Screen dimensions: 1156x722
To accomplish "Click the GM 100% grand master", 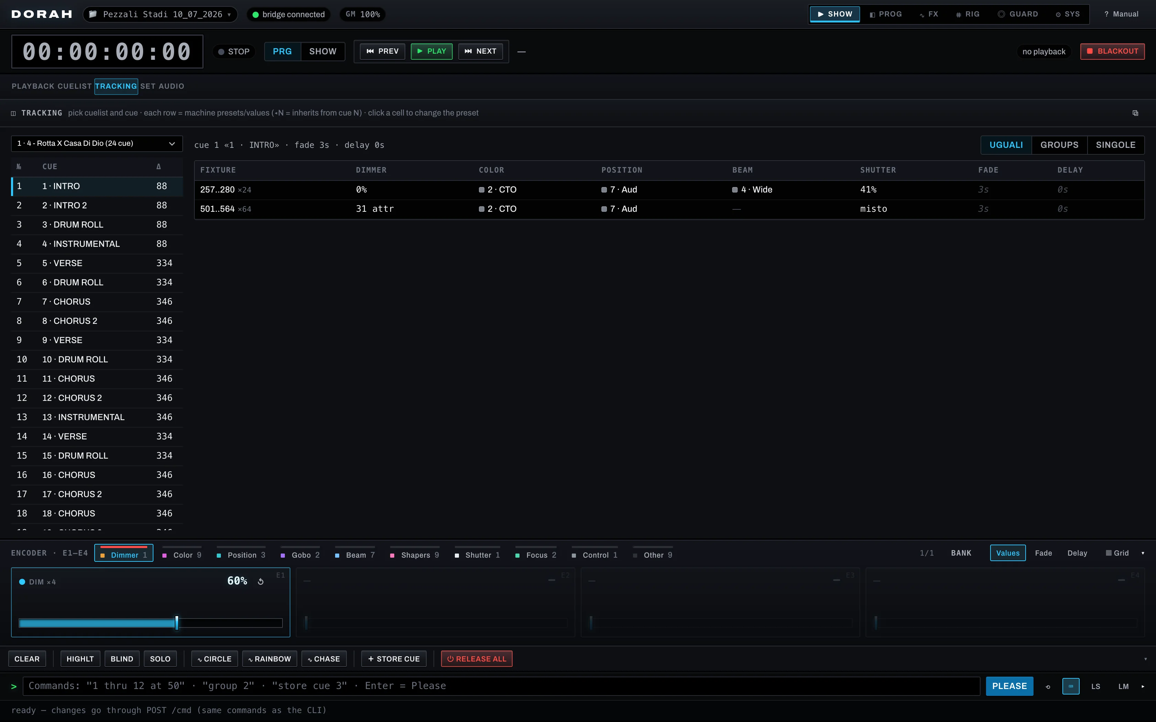I will 363,14.
